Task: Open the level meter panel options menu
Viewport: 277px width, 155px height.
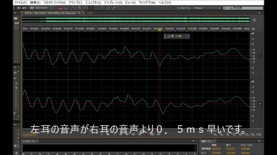Action: (x=193, y=141)
